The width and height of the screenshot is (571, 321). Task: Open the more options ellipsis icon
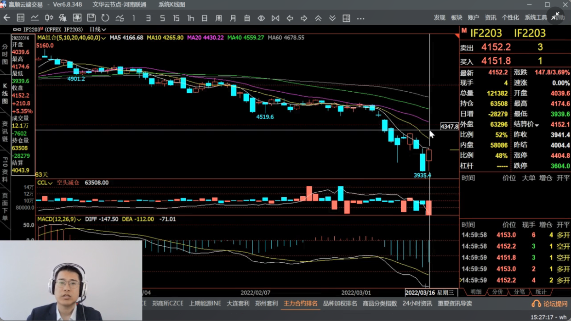360,18
